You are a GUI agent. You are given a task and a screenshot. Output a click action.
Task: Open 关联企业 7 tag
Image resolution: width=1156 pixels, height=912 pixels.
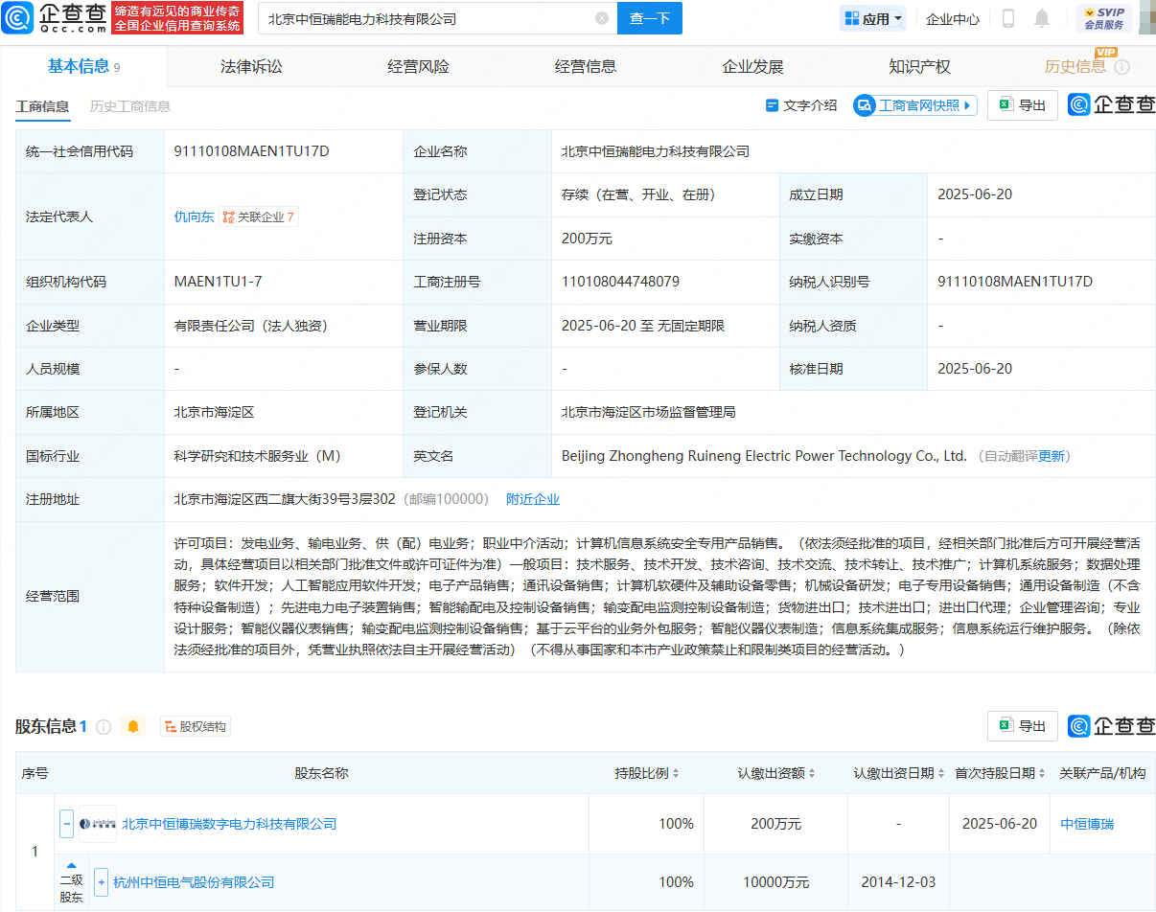tap(259, 217)
